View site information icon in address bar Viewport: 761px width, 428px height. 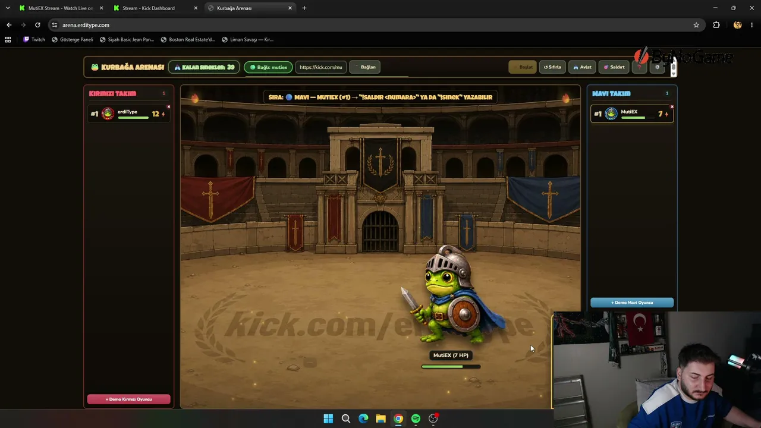55,25
